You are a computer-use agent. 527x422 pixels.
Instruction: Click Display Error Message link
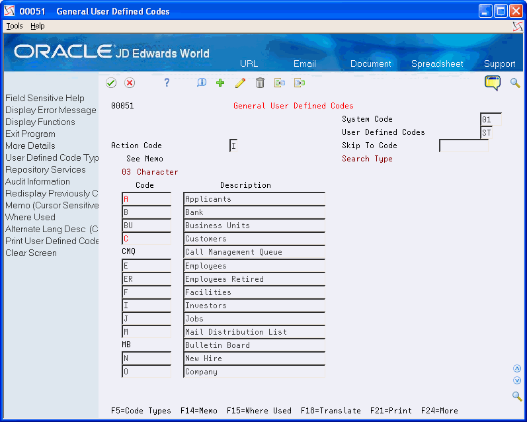(x=51, y=110)
